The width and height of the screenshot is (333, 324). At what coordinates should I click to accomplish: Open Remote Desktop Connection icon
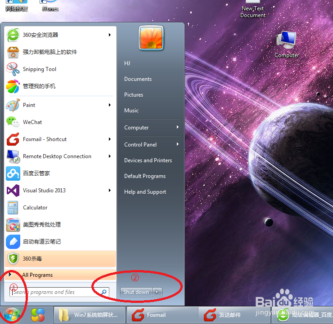pos(13,156)
